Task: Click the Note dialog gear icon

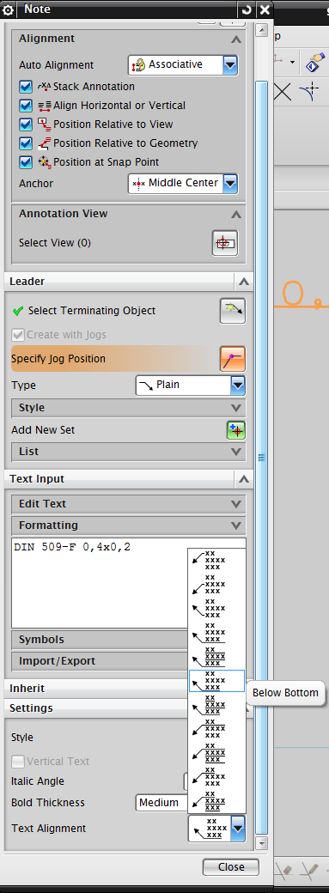Action: [8, 9]
